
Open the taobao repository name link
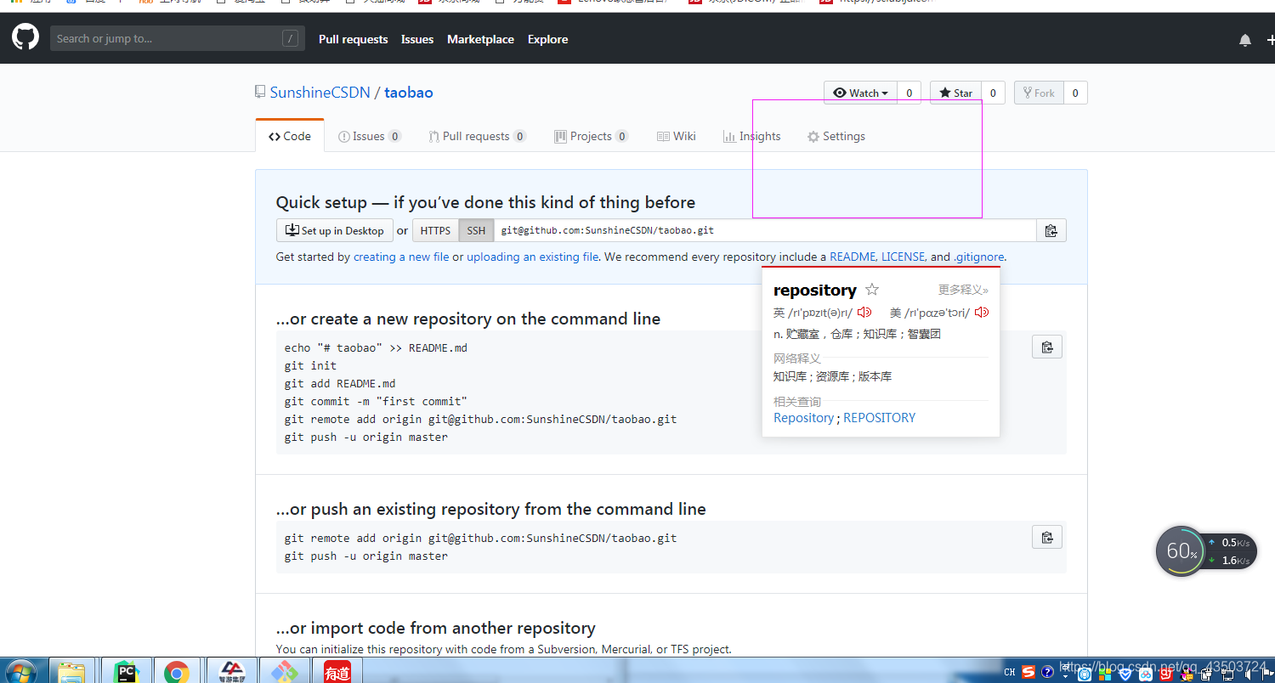pyautogui.click(x=409, y=93)
